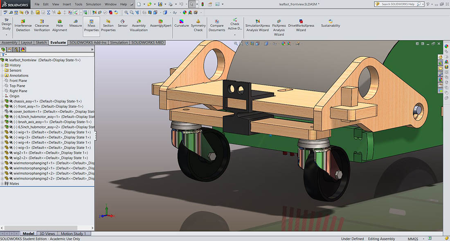
Task: Open the Insert menu
Action: pos(67,4)
